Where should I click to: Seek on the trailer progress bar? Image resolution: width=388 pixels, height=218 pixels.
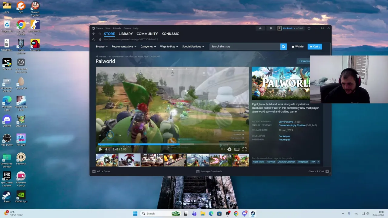click(x=172, y=144)
